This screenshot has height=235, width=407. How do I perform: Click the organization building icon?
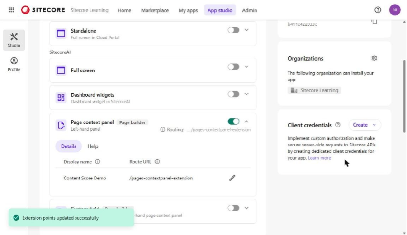tap(294, 90)
